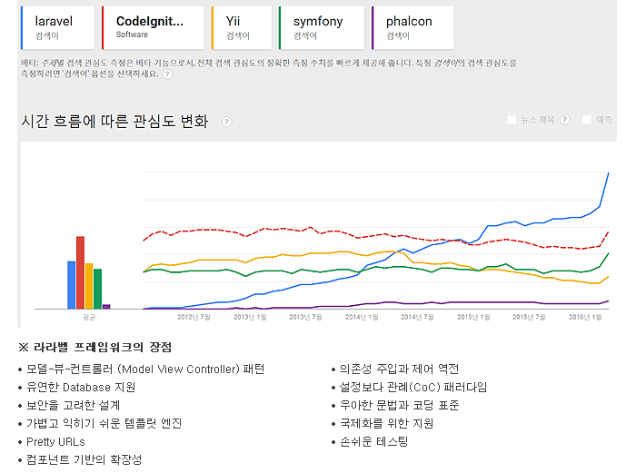Click 2014년 7월 axis label
The image size is (636, 473).
(x=417, y=317)
